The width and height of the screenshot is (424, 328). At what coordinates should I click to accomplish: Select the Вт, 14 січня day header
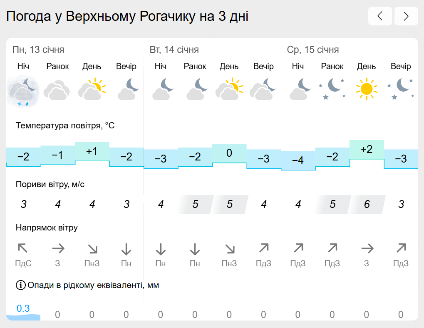pyautogui.click(x=174, y=50)
